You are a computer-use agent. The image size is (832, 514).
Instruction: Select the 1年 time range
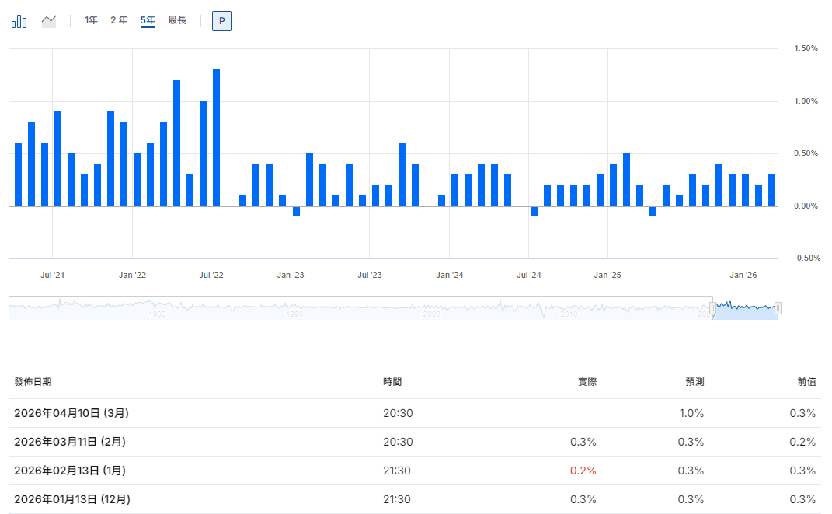(x=91, y=20)
